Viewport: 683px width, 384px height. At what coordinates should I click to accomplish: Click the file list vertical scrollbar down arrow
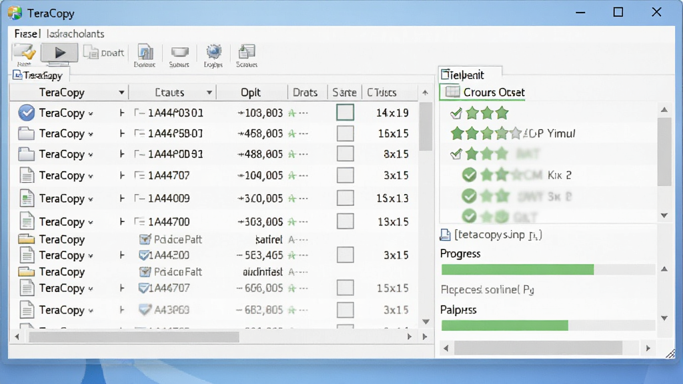pyautogui.click(x=426, y=322)
